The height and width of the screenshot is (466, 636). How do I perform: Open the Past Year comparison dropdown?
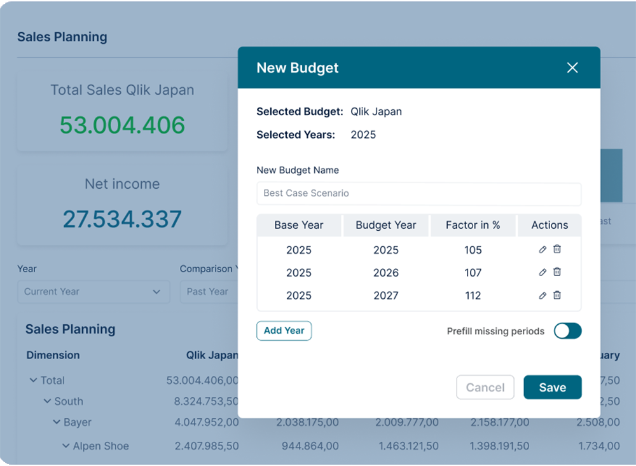(209, 292)
